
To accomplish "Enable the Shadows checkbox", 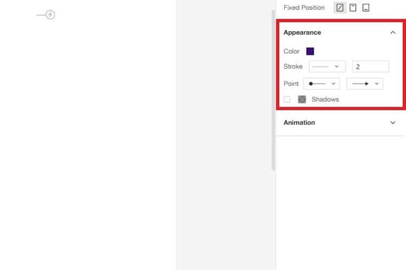I will (x=287, y=99).
